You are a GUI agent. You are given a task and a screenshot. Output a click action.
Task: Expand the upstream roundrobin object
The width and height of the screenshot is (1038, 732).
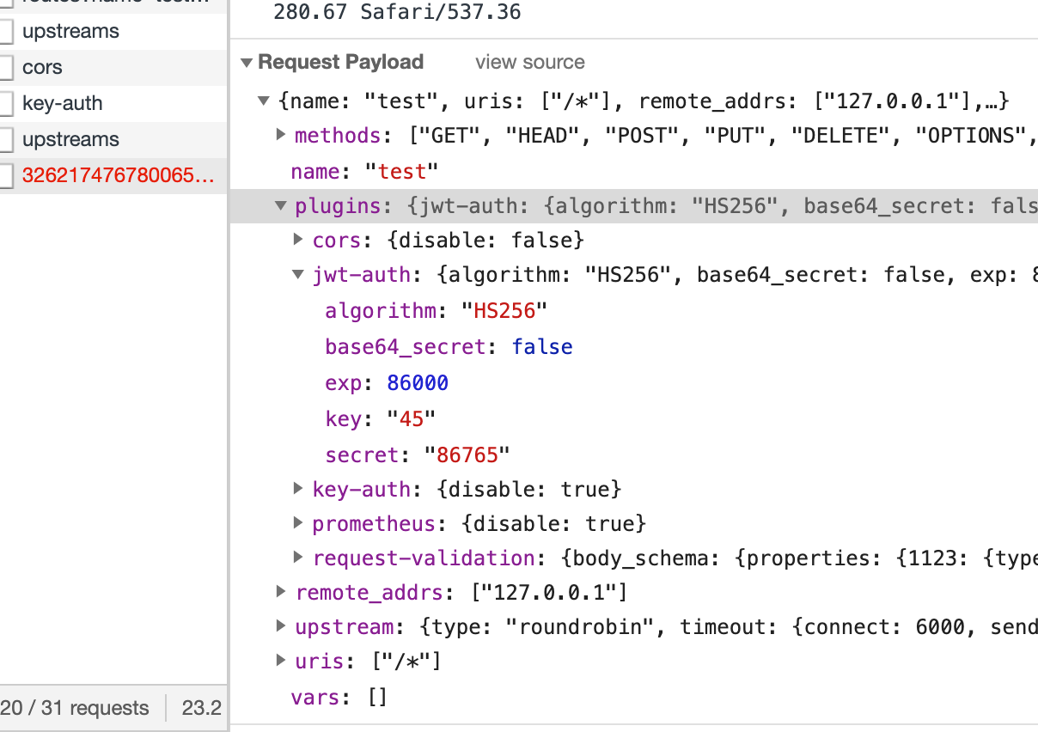[281, 626]
